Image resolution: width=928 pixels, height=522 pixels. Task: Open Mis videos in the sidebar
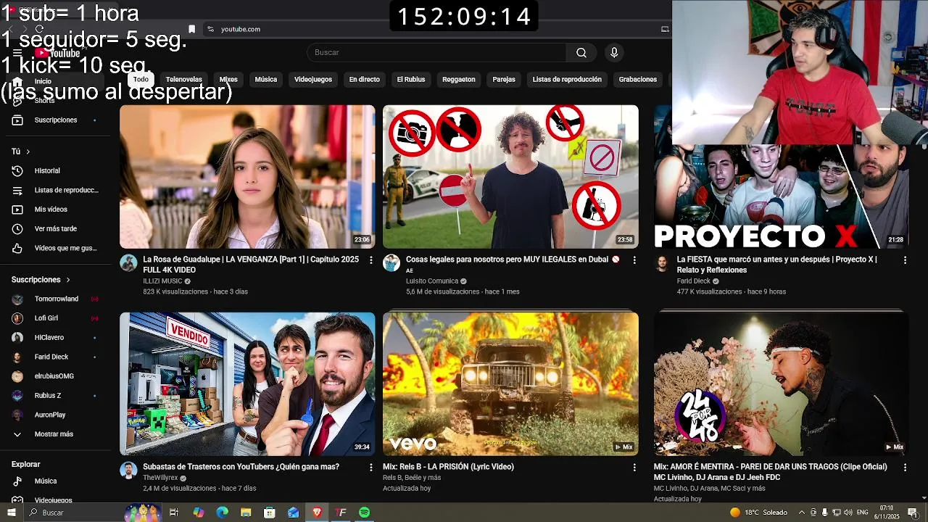coord(58,210)
